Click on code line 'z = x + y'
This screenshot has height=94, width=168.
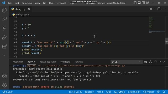(29, 36)
